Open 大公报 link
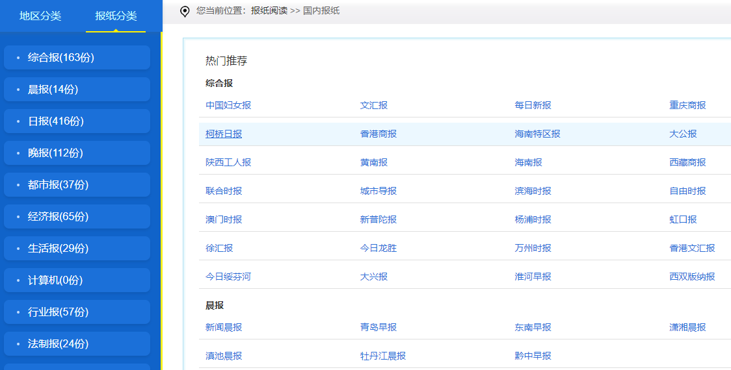This screenshot has height=370, width=731. click(x=683, y=134)
